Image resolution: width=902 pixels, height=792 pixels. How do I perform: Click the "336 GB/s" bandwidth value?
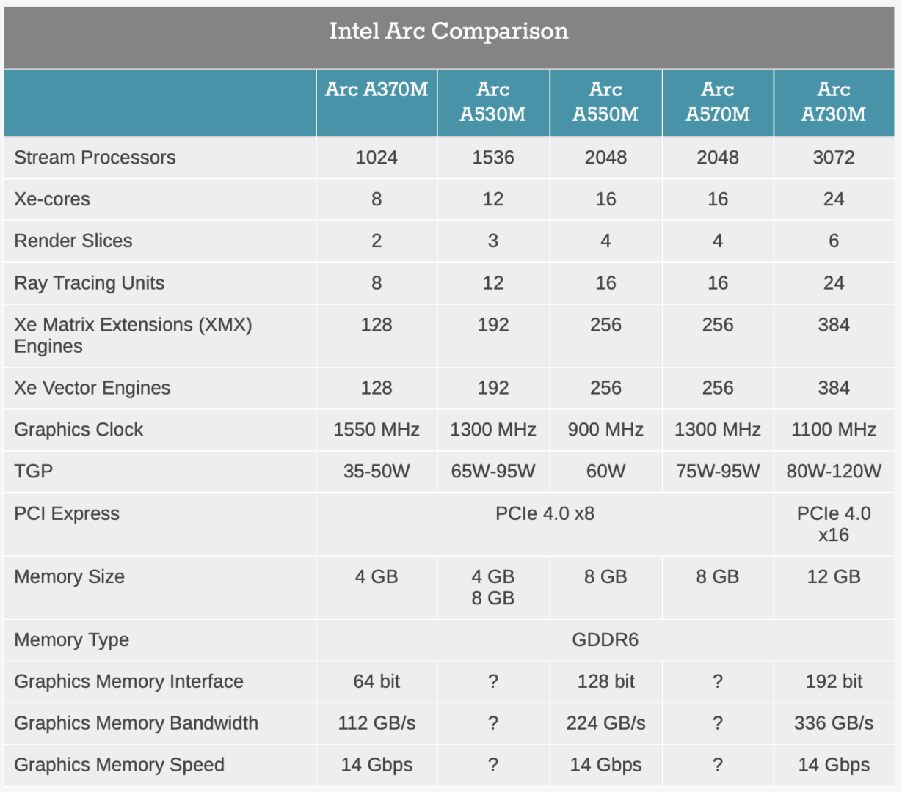[834, 723]
